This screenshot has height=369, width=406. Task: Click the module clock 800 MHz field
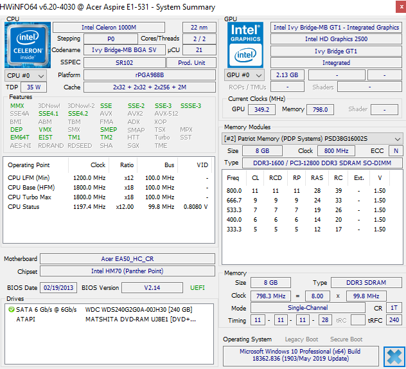[336, 150]
